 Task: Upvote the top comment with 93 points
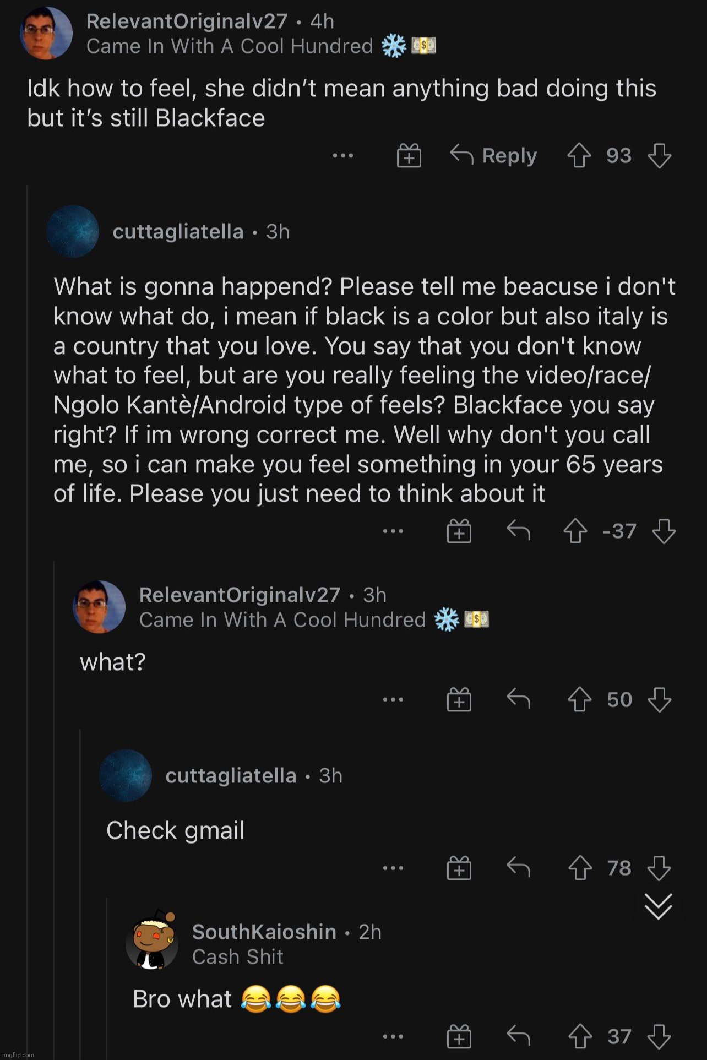tap(579, 156)
